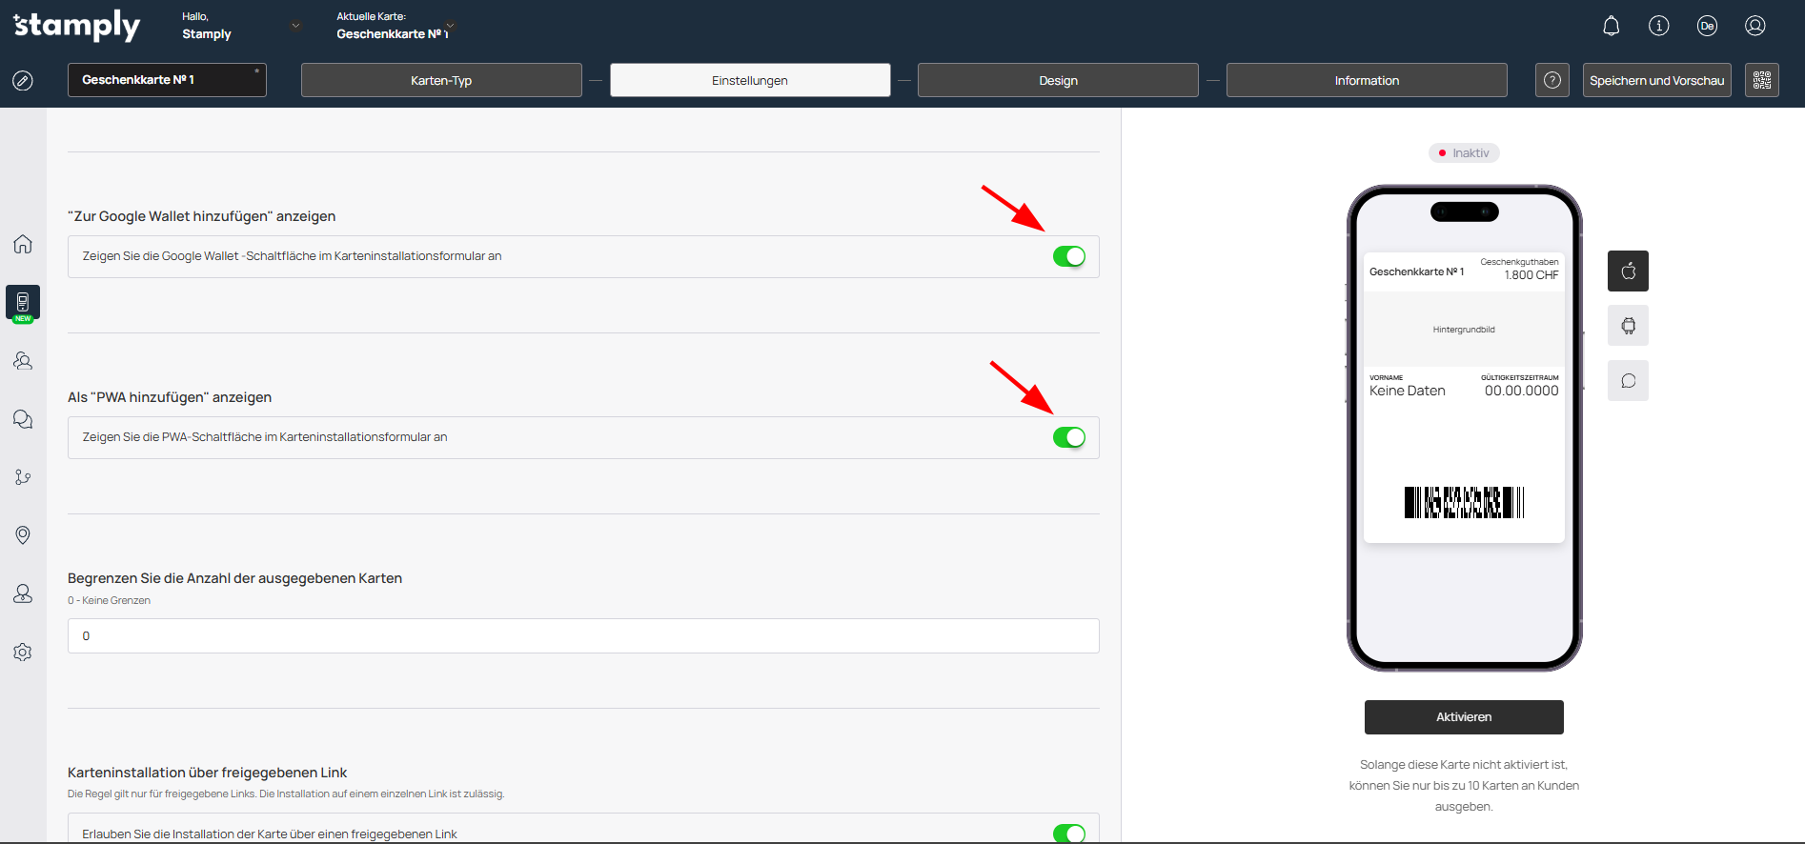This screenshot has width=1805, height=844.
Task: Toggle card installation via shared link
Action: (x=1068, y=834)
